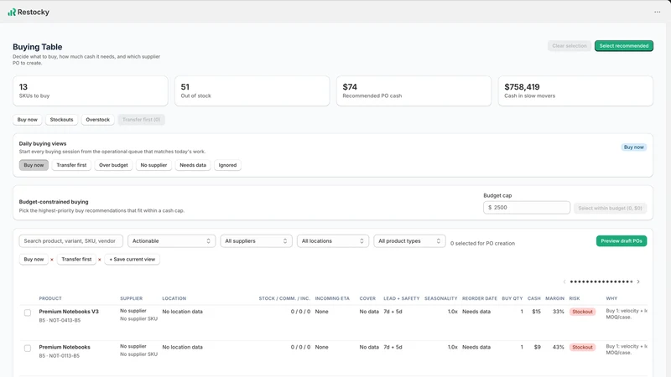Select the Transfer first (0) tab
Screen dimensions: 671x377
pyautogui.click(x=141, y=120)
